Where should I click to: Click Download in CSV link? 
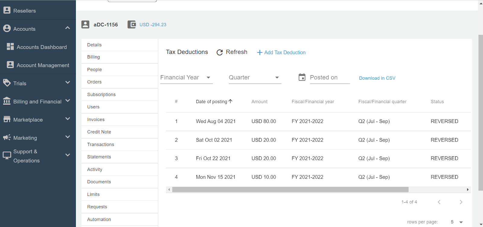377,78
